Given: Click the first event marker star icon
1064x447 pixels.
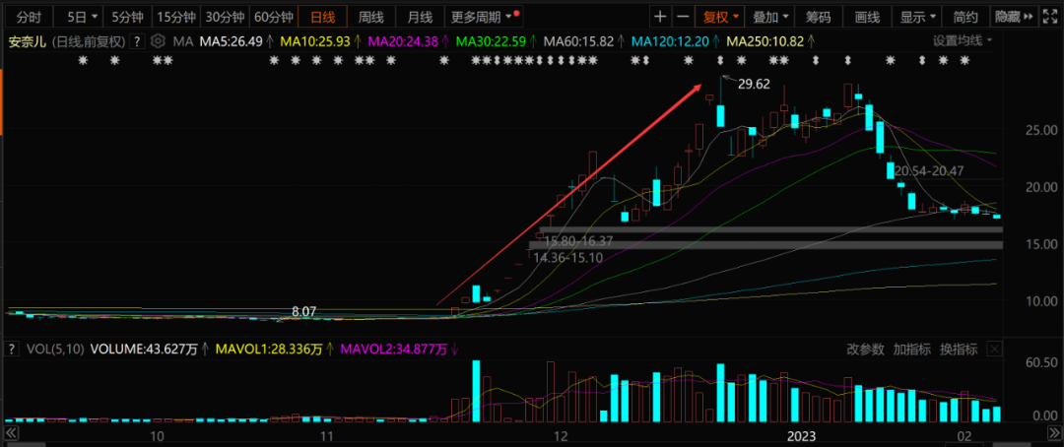Looking at the screenshot, I should pos(83,61).
